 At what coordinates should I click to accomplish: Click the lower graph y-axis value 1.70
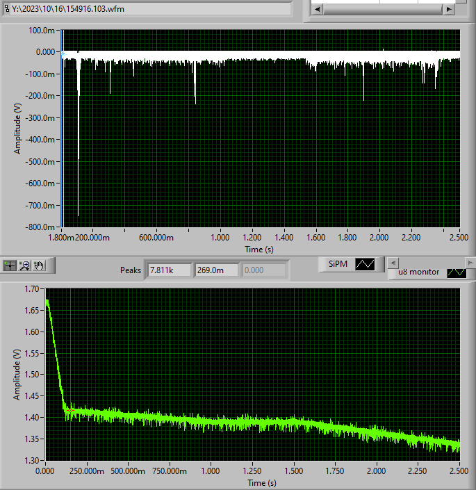pyautogui.click(x=32, y=288)
